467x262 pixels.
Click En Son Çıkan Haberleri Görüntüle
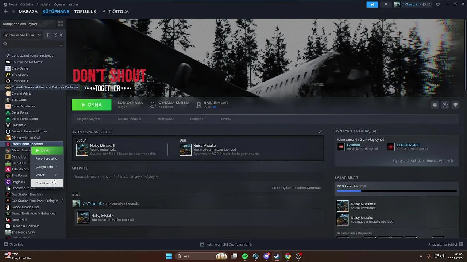(297, 188)
